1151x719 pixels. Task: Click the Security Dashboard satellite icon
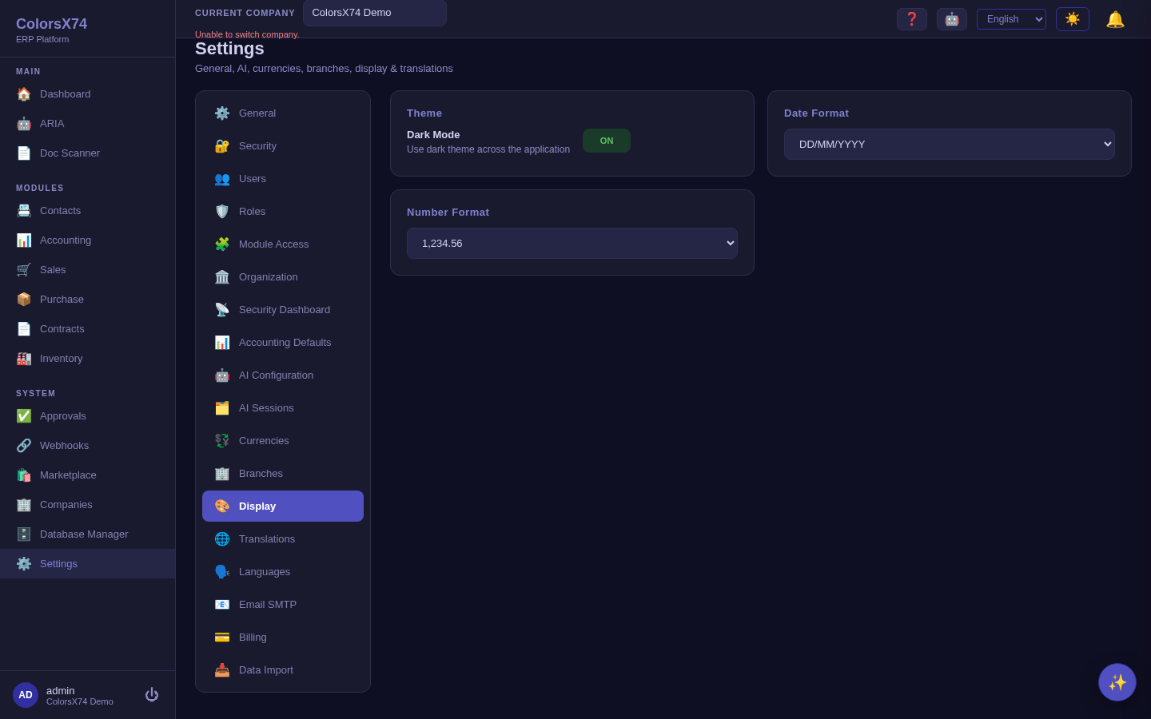222,310
